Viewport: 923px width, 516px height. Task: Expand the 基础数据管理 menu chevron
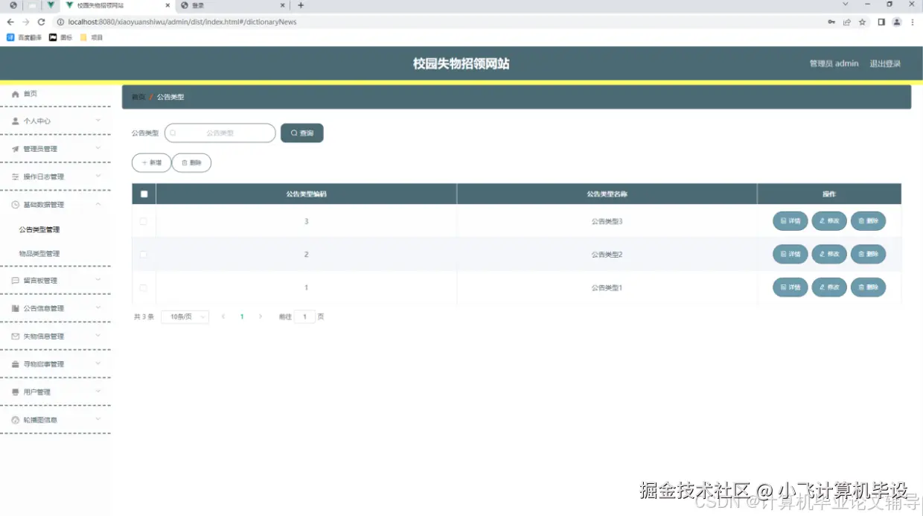98,204
